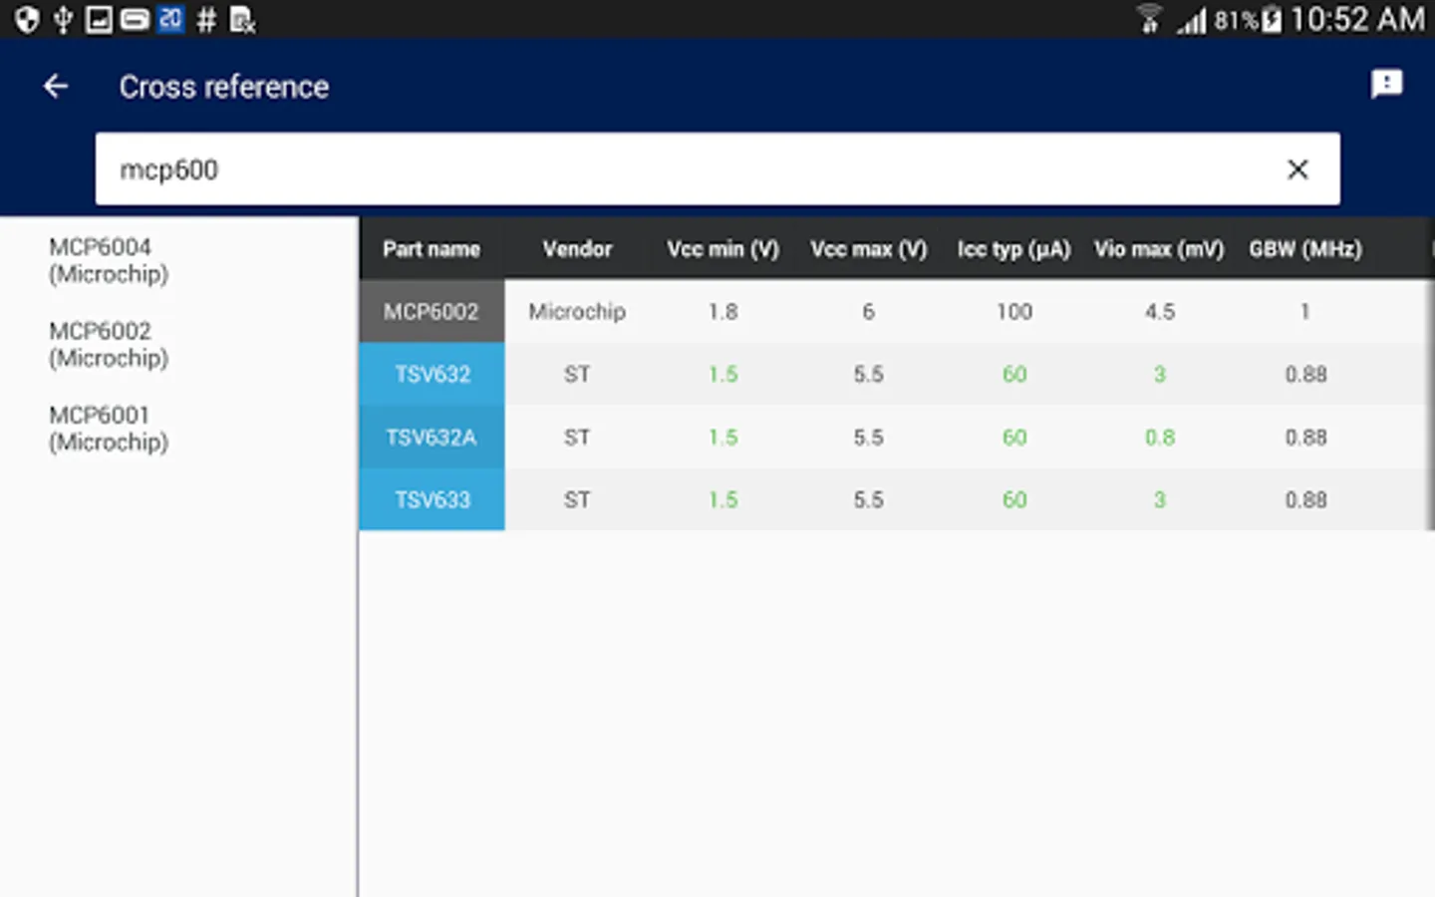
Task: Click the Part name column header
Action: [431, 249]
